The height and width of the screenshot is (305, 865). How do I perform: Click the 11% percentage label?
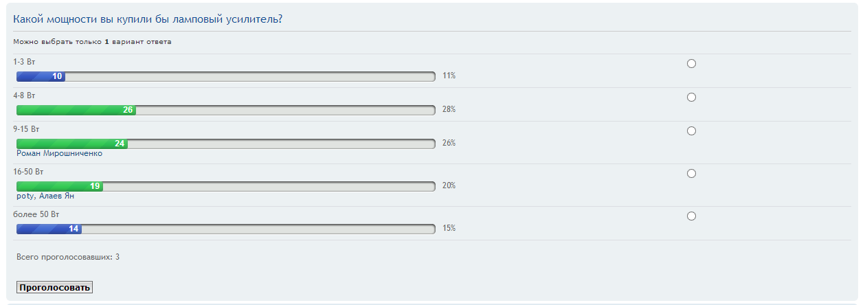point(449,76)
